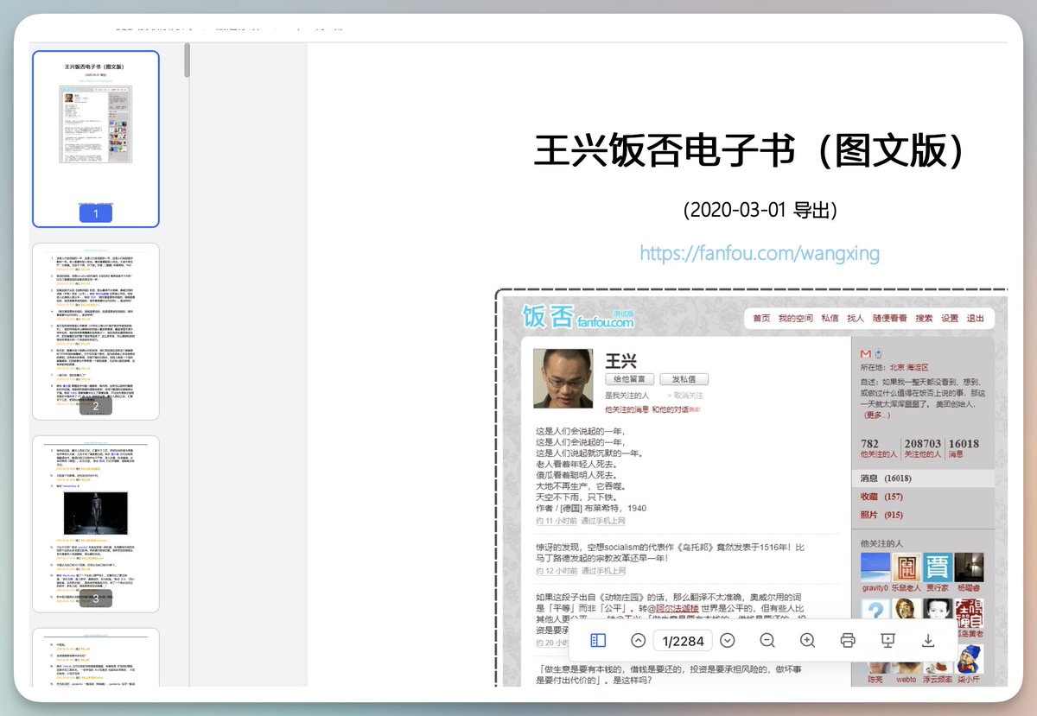
Task: Click the webto avatar label
Action: coord(906,679)
